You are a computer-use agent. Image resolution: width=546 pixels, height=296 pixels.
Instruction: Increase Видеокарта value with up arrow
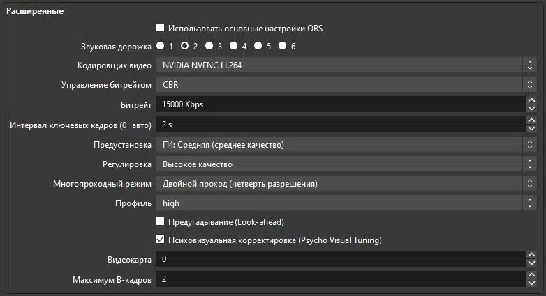click(531, 255)
